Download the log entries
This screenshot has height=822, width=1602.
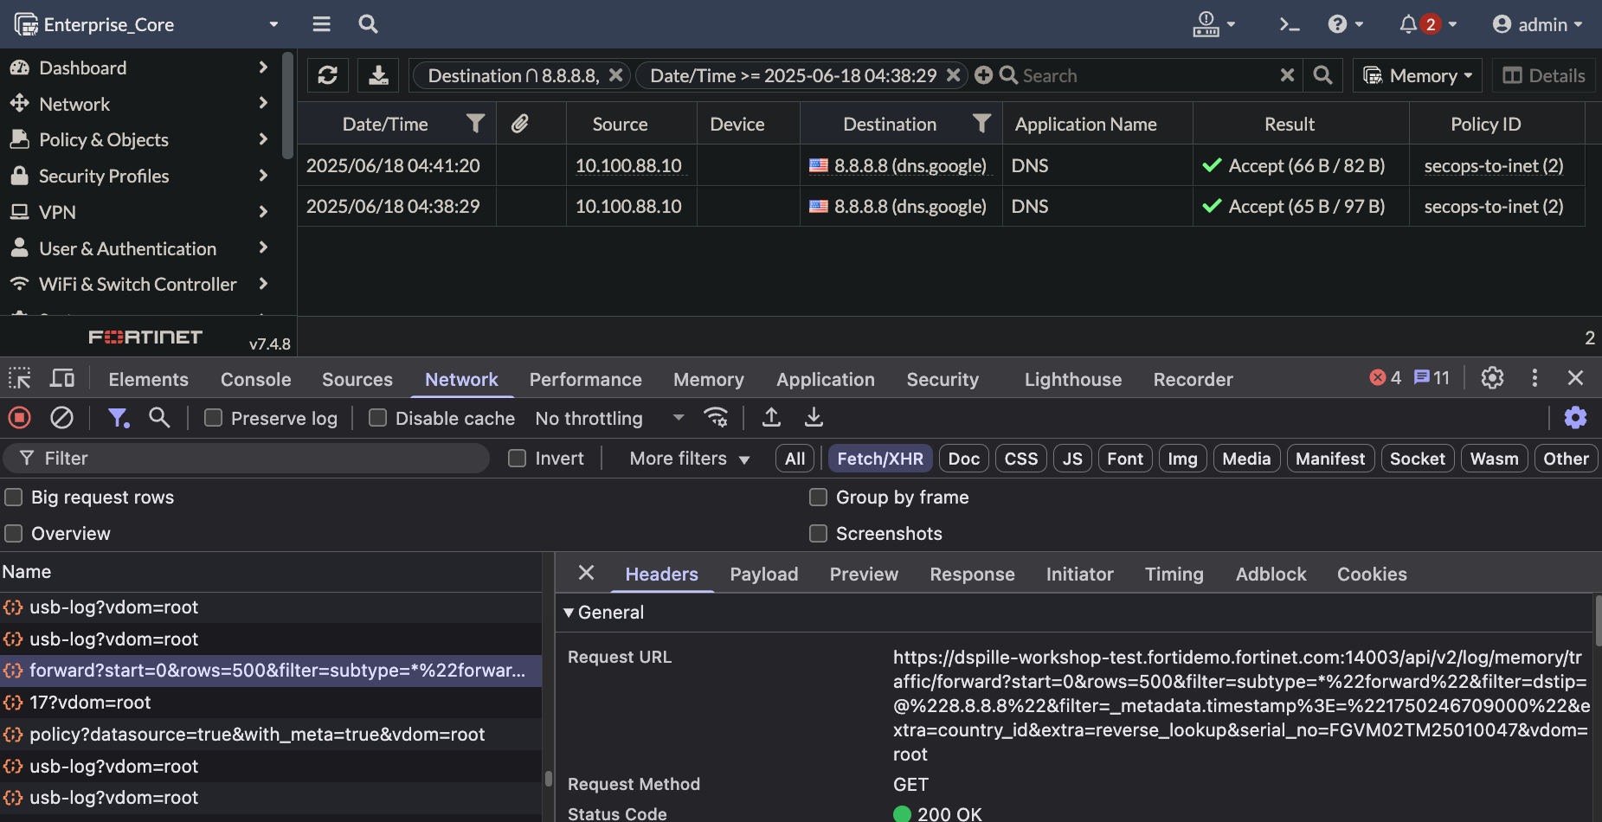(378, 75)
